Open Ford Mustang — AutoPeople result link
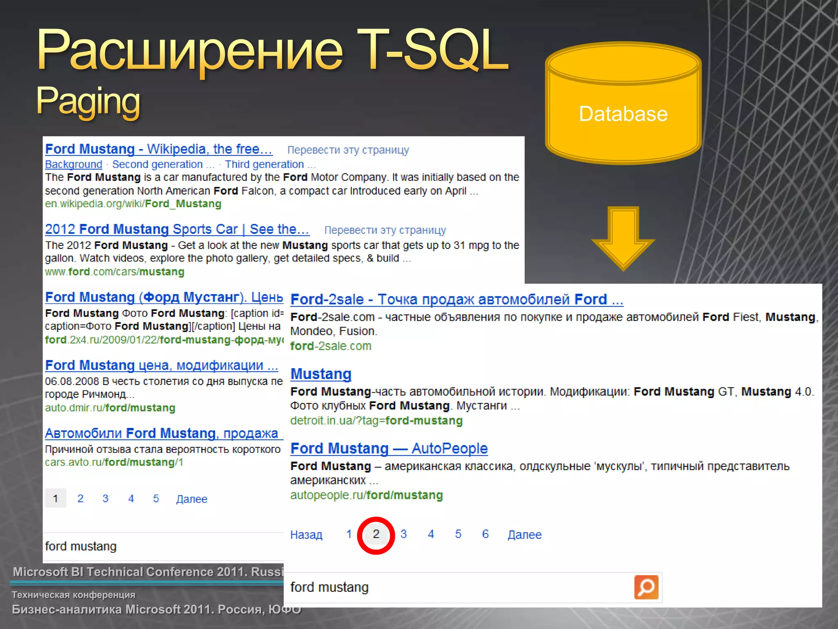Image resolution: width=838 pixels, height=629 pixels. pyautogui.click(x=389, y=449)
